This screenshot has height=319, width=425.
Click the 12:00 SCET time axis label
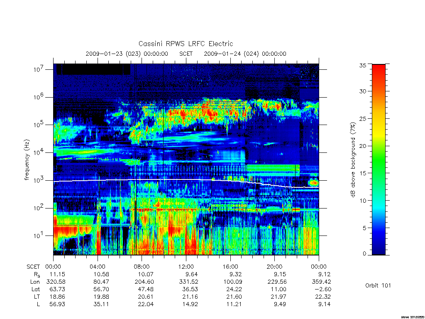(x=186, y=267)
